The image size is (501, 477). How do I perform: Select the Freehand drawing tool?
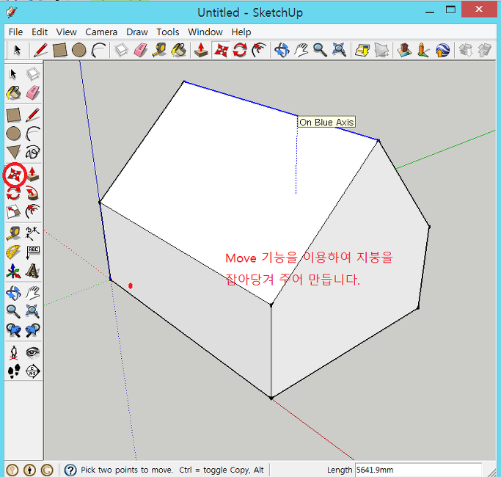[32, 152]
